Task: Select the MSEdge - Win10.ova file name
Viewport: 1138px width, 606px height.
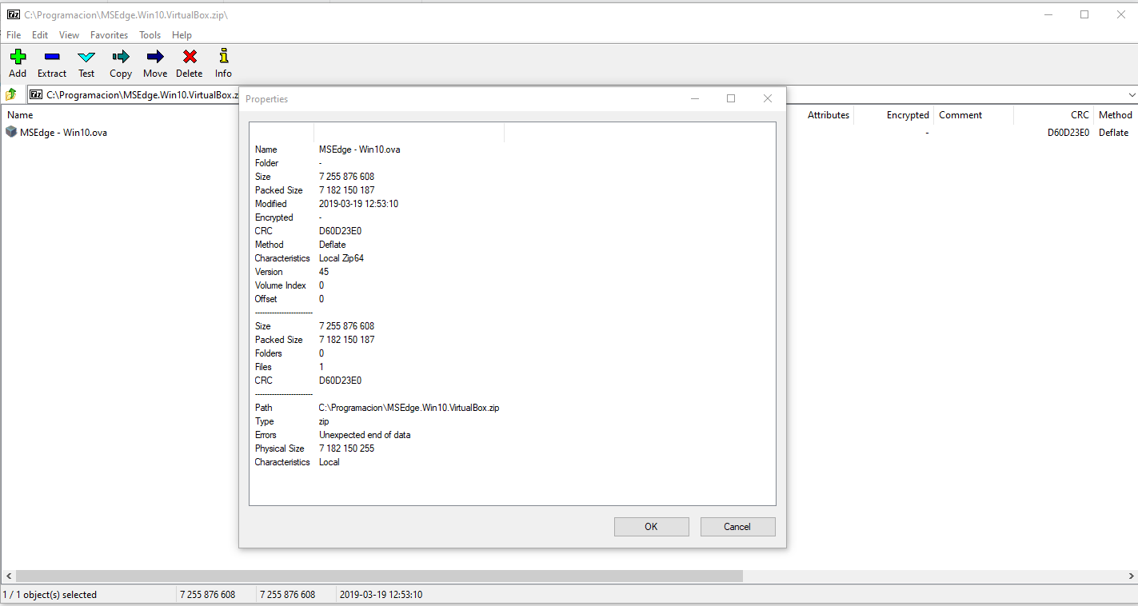Action: pos(63,133)
